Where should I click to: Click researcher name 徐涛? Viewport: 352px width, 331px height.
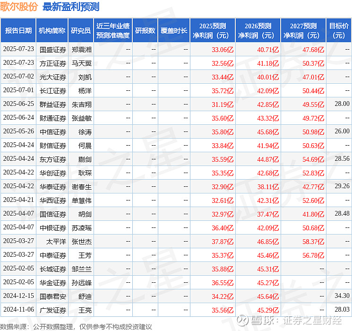point(85,132)
